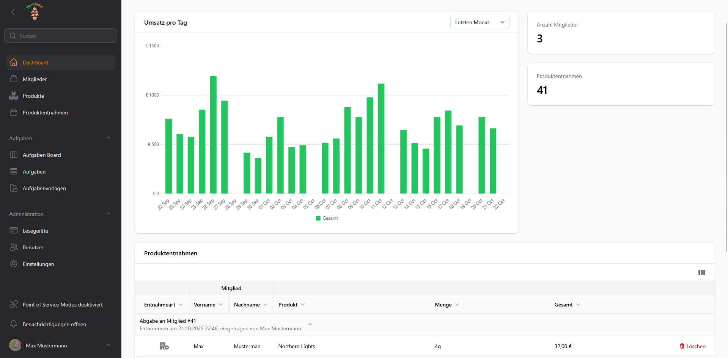Open the Letzten Monat time range dropdown
Image resolution: width=728 pixels, height=358 pixels.
[x=480, y=22]
